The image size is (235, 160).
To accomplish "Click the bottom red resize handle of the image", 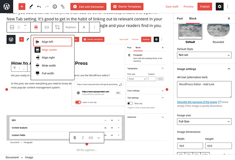I will [x=87, y=144].
